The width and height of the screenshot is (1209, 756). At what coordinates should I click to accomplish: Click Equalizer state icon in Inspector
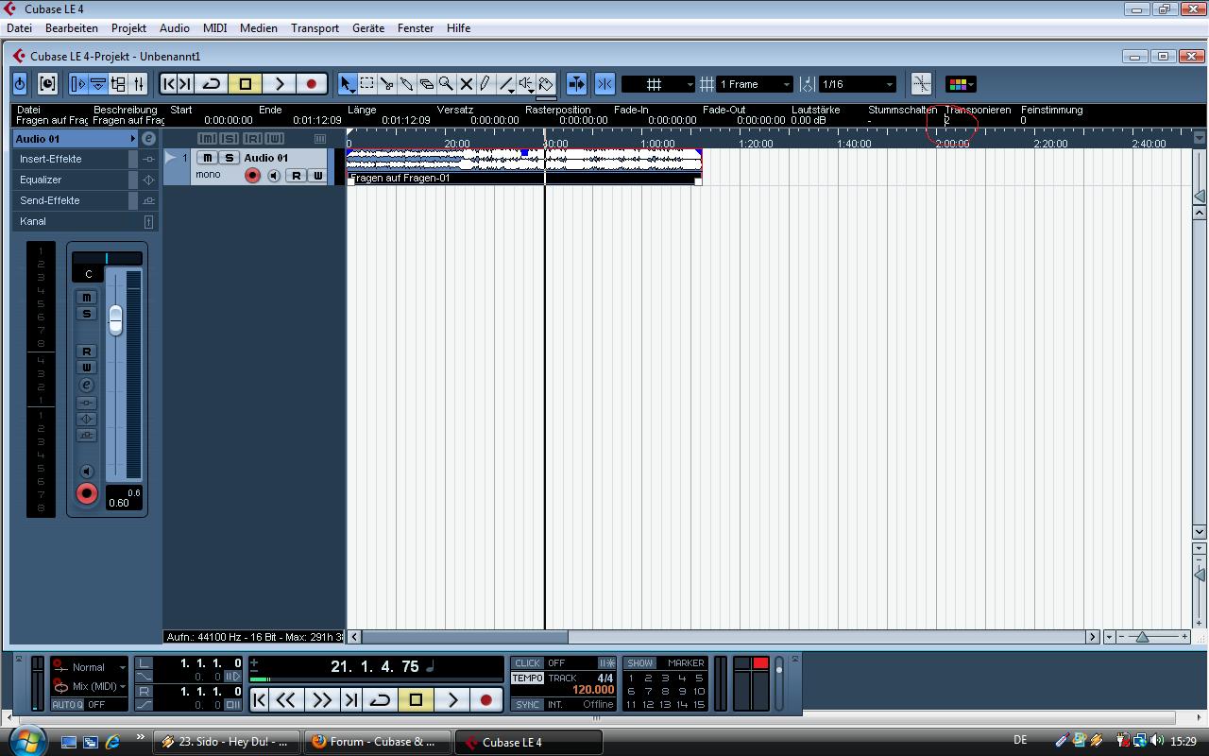tap(148, 180)
